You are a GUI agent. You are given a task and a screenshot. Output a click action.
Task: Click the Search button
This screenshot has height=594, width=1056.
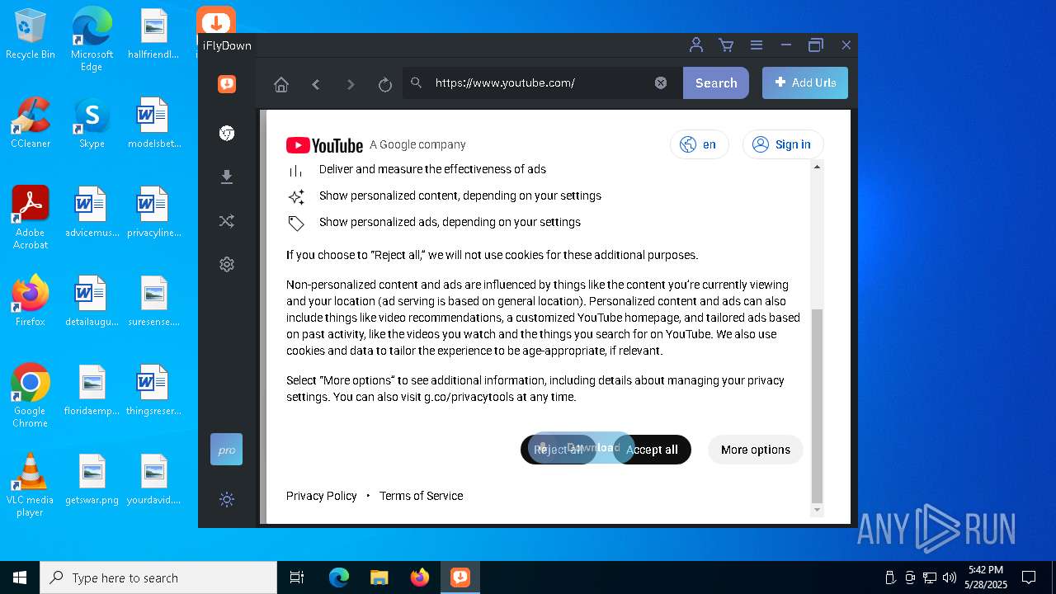pos(716,82)
